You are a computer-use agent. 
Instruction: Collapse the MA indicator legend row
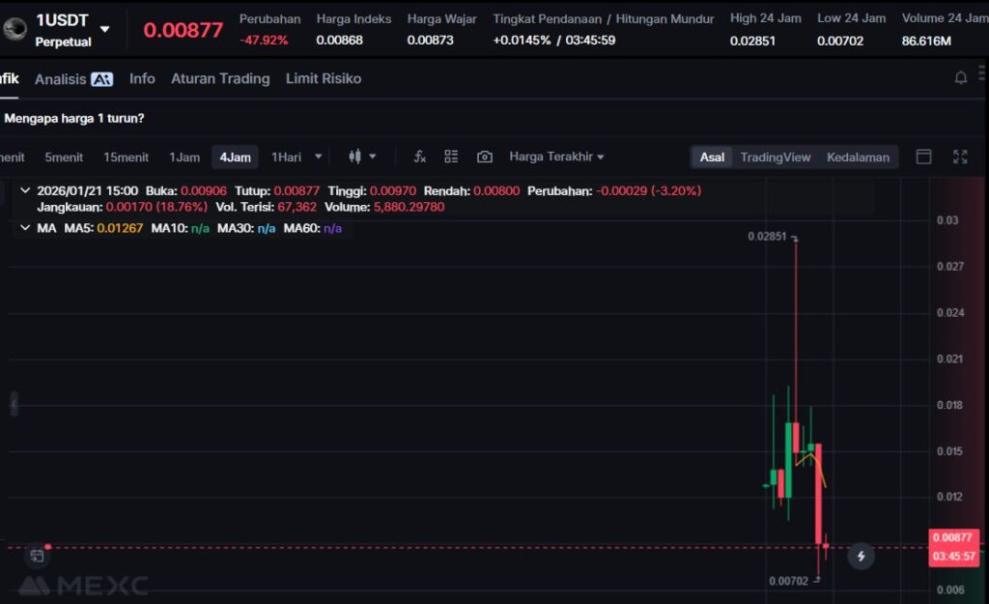(25, 228)
